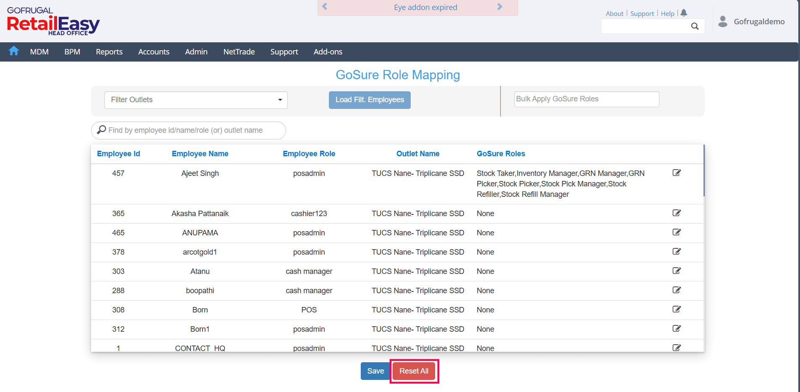Show next notification with right arrow
Image resolution: width=800 pixels, height=392 pixels.
[500, 7]
